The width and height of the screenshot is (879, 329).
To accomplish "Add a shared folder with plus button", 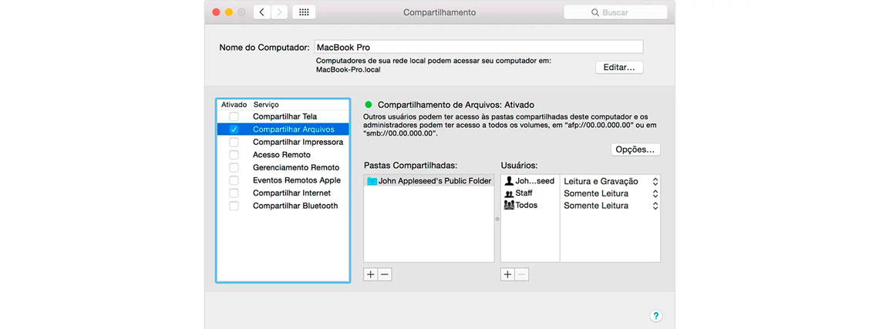I will point(370,274).
